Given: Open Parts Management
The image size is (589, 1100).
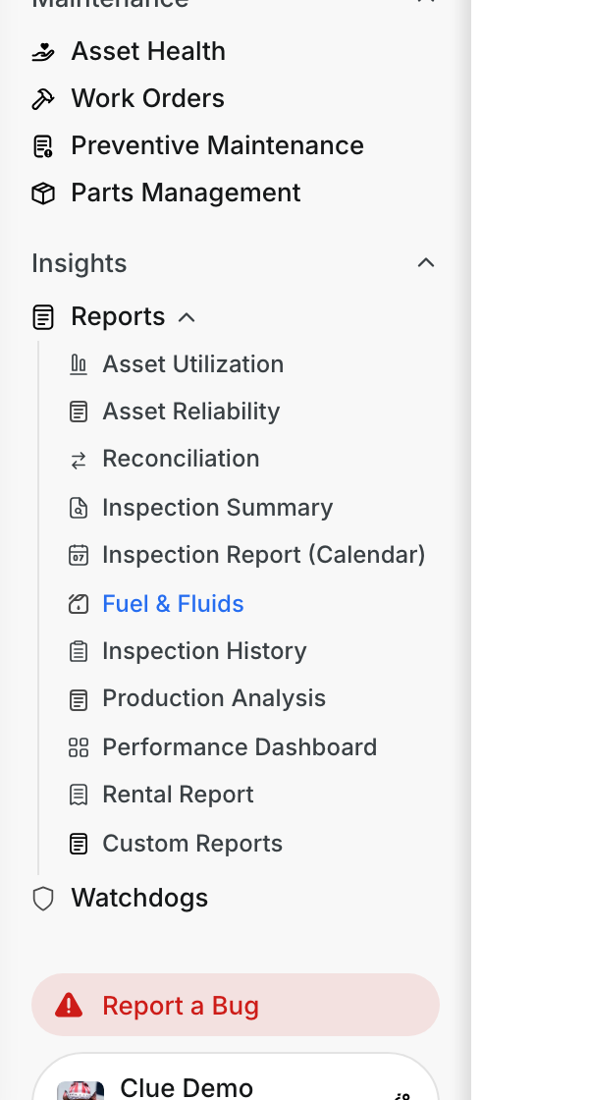Looking at the screenshot, I should [186, 192].
